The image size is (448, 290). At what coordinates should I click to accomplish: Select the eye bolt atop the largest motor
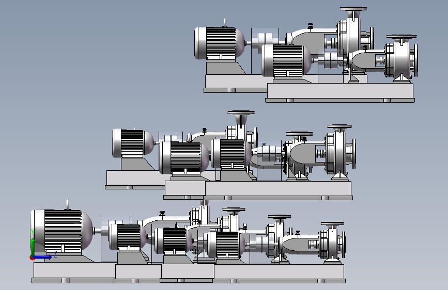click(68, 204)
